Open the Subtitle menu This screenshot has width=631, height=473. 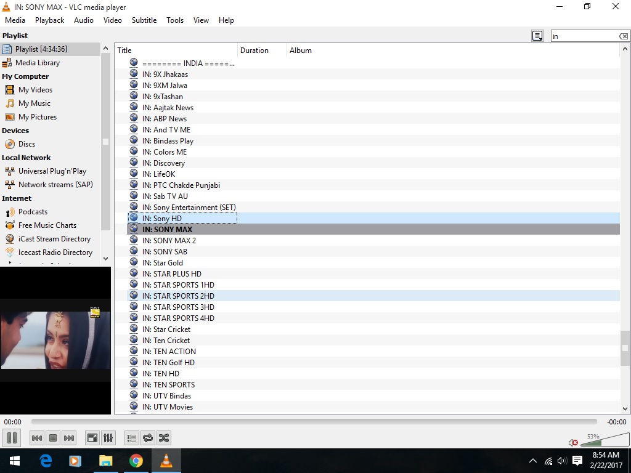(144, 20)
